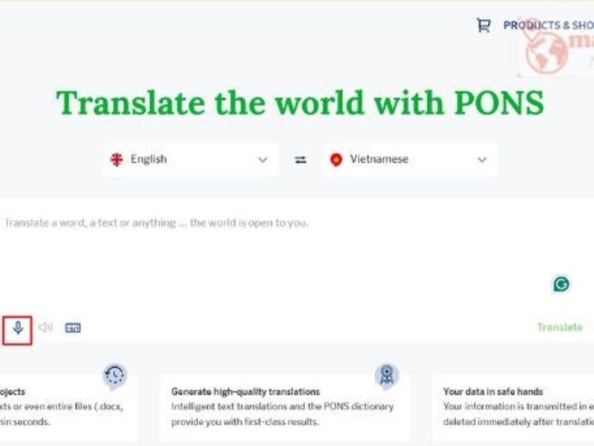
Task: Click 'Translate the world with PONS' headline
Action: (300, 103)
